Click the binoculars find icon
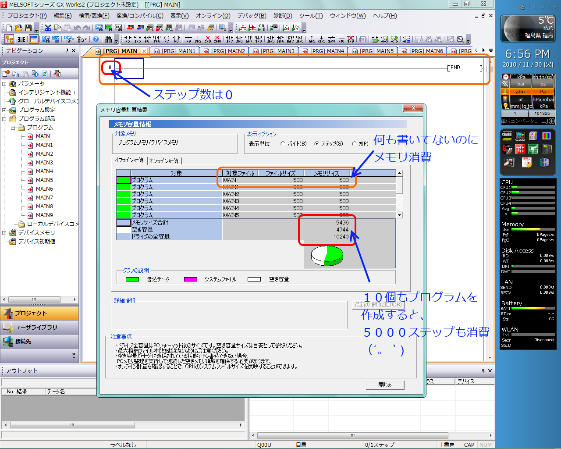 (x=108, y=39)
